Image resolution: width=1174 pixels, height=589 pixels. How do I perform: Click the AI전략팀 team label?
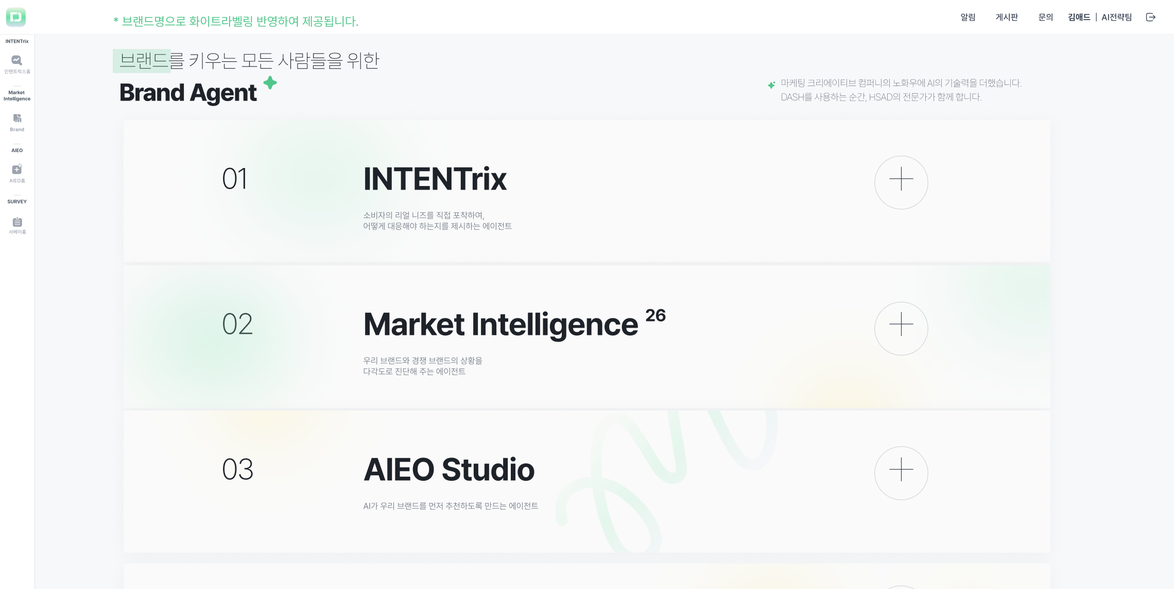pyautogui.click(x=1116, y=18)
